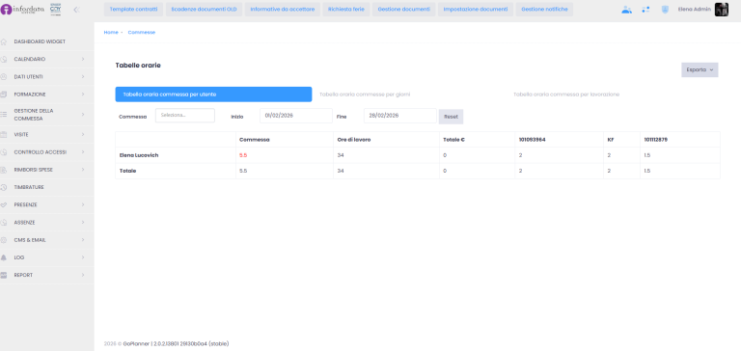Image resolution: width=741 pixels, height=351 pixels.
Task: Collapse the sidebar with the double-chevron icon
Action: click(x=76, y=10)
